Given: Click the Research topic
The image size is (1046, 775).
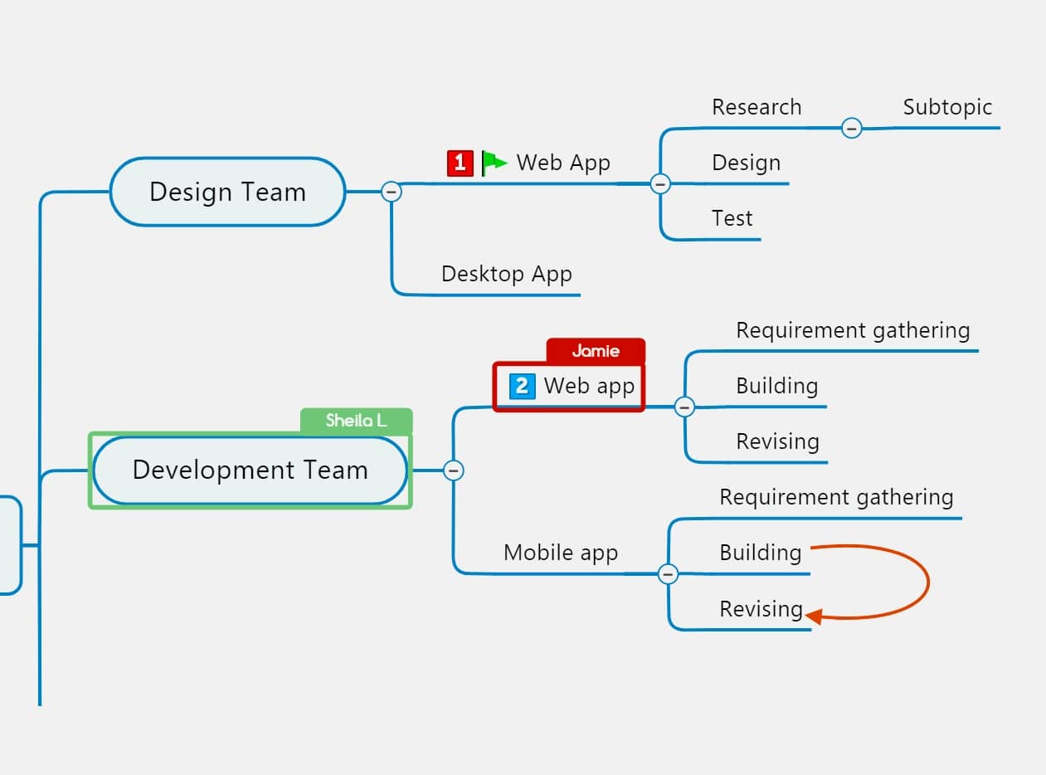Looking at the screenshot, I should [x=757, y=107].
